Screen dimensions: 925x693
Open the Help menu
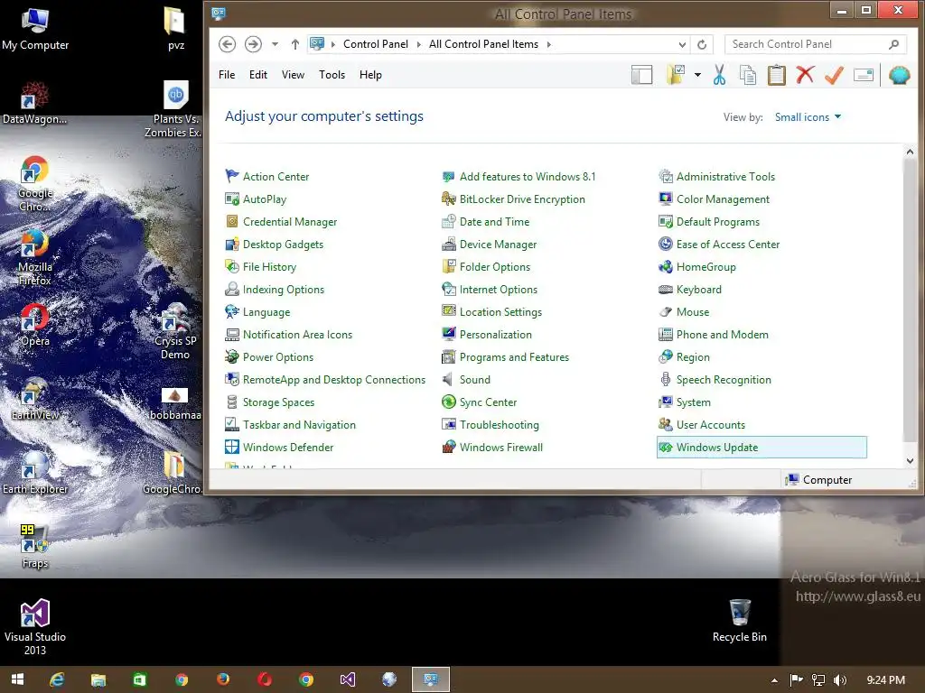[370, 75]
